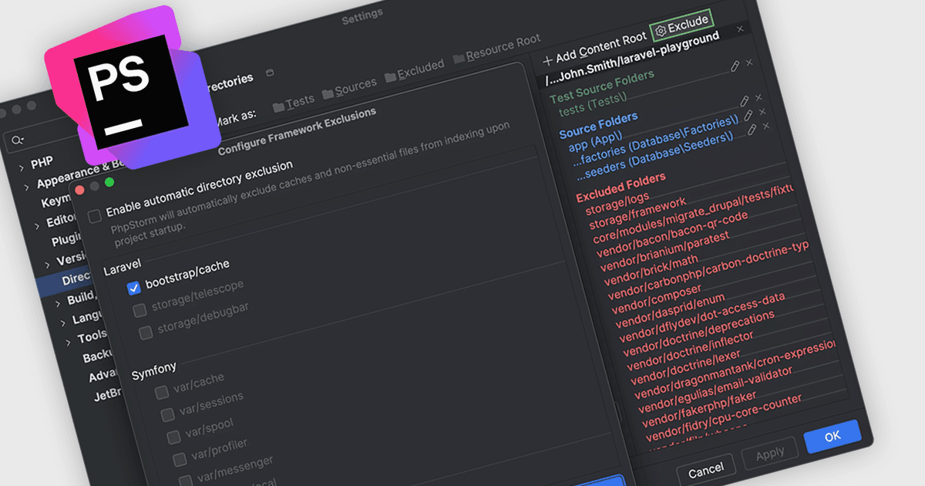Viewport: 925px width, 486px height.
Task: Expand the Appearance & Behavior tree node
Action: coord(27,187)
